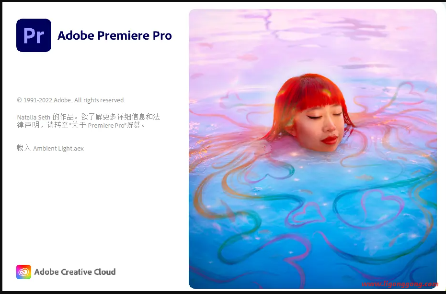This screenshot has height=294, width=446.
Task: Click the "律声明" legal notice text line
Action: pyautogui.click(x=81, y=125)
